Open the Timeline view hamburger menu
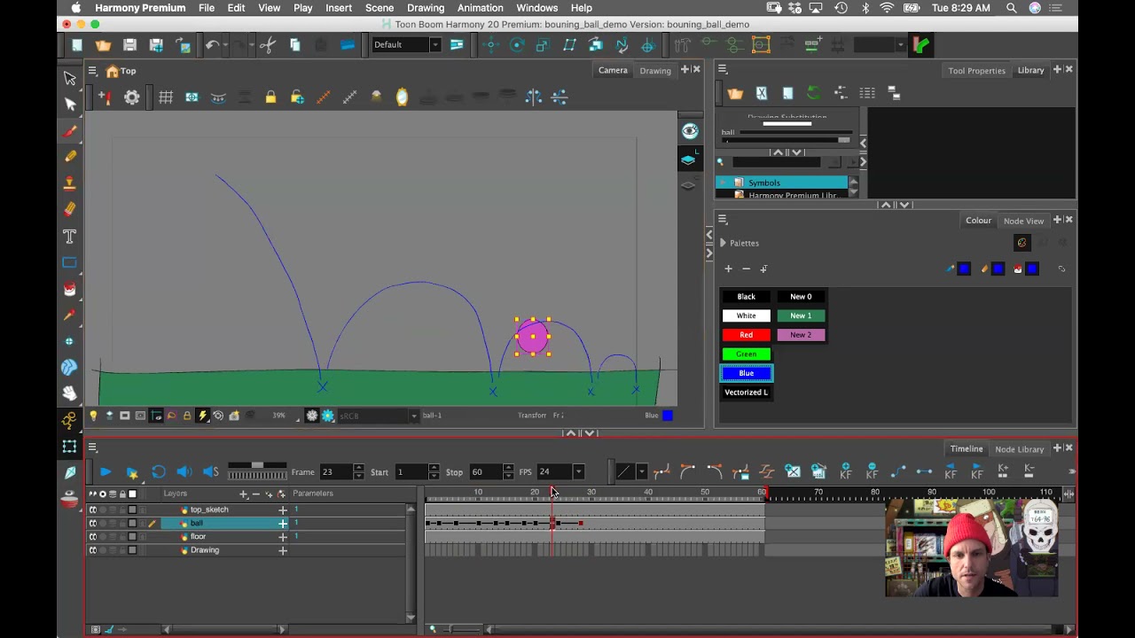1135x638 pixels. (92, 448)
